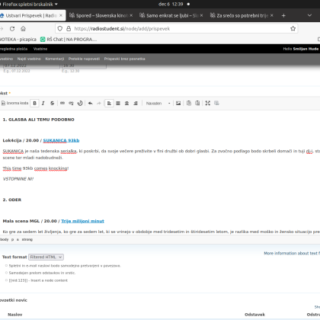
Task: Toggle Bold formatting in editor toolbar
Action: point(34,103)
